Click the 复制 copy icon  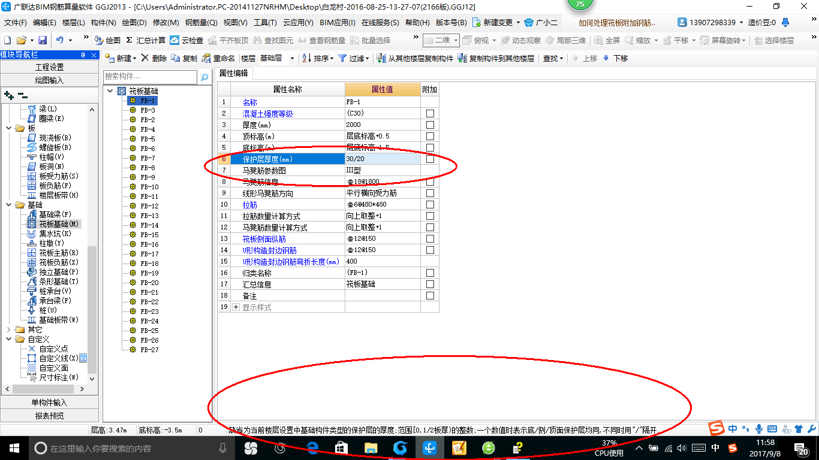point(175,59)
